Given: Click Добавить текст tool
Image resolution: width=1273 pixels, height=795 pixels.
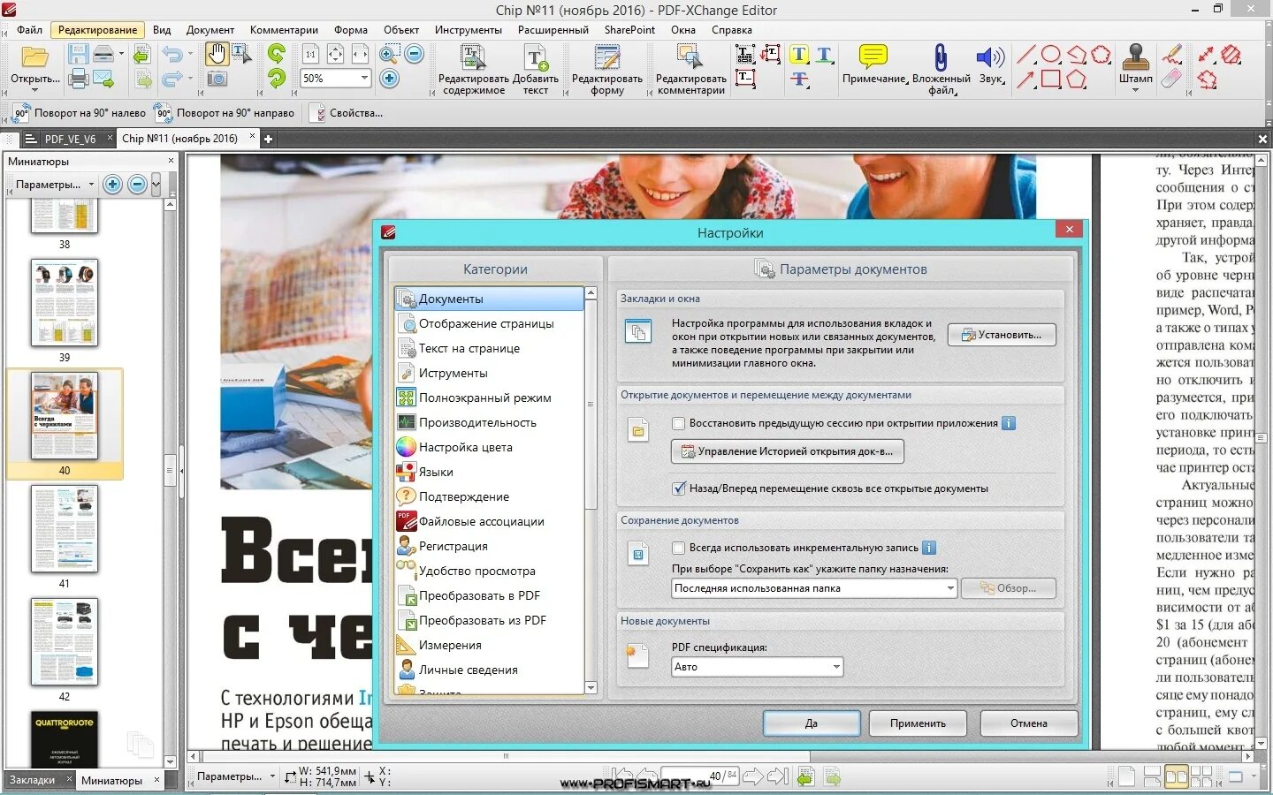Looking at the screenshot, I should [535, 70].
